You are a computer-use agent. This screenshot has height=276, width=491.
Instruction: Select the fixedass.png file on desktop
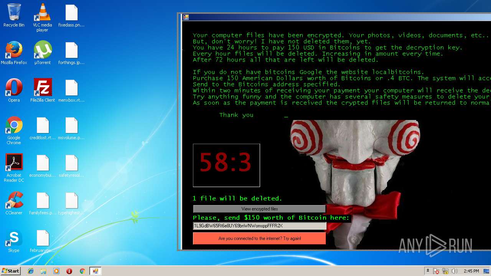coord(71,16)
